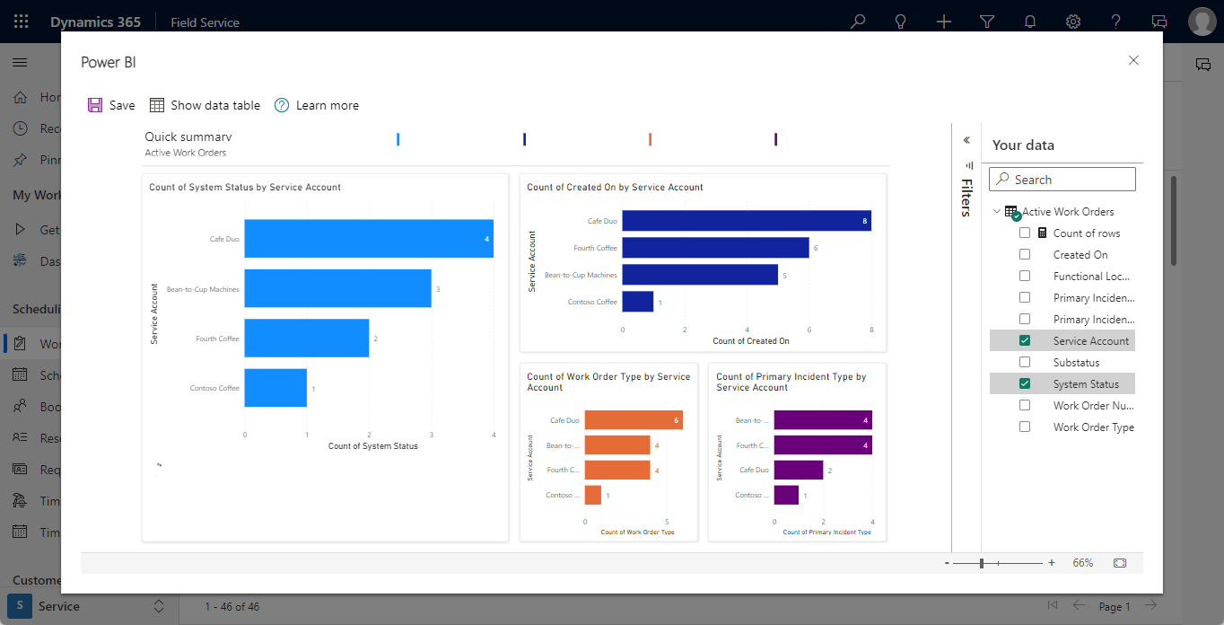Collapse the Your data pane with double chevron

[x=966, y=140]
